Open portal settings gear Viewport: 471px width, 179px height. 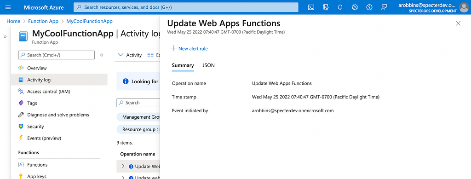point(355,7)
